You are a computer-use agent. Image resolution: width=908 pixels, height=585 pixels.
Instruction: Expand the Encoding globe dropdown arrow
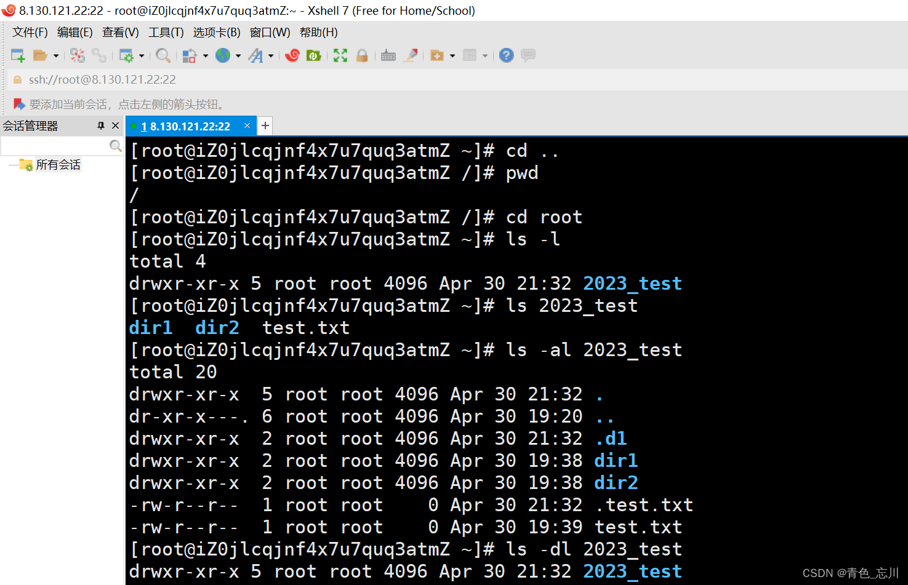[x=238, y=55]
